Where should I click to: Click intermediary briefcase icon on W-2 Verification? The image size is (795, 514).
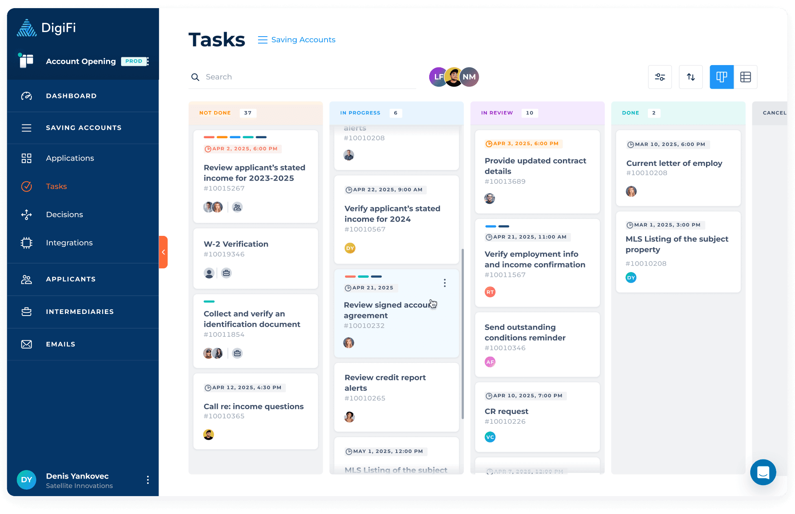coord(226,273)
